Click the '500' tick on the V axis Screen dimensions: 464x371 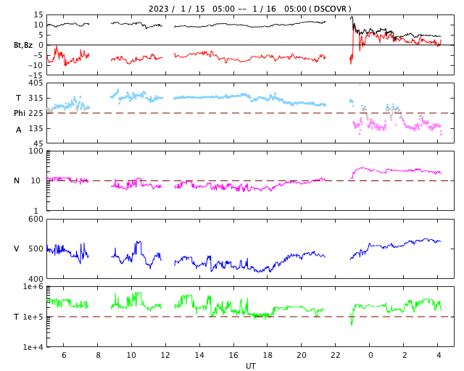tap(36, 249)
